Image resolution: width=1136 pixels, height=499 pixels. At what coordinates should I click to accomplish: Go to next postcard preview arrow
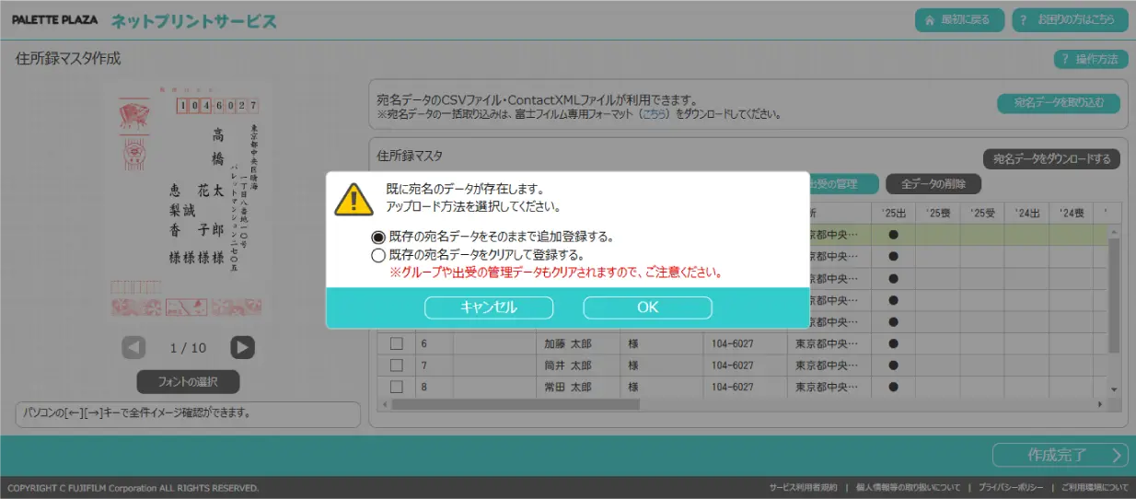(242, 347)
